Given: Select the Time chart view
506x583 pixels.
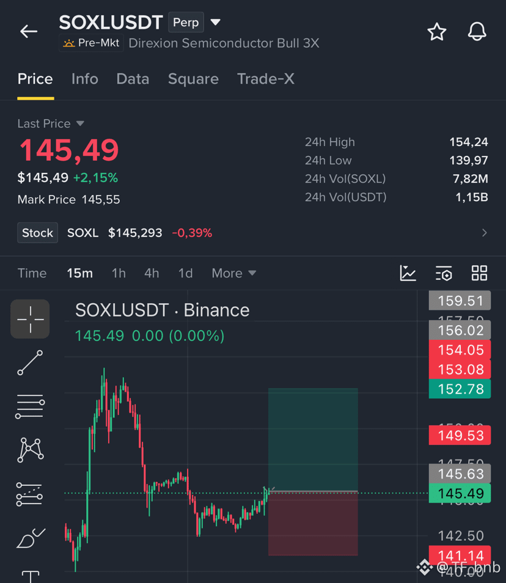Looking at the screenshot, I should click(32, 273).
